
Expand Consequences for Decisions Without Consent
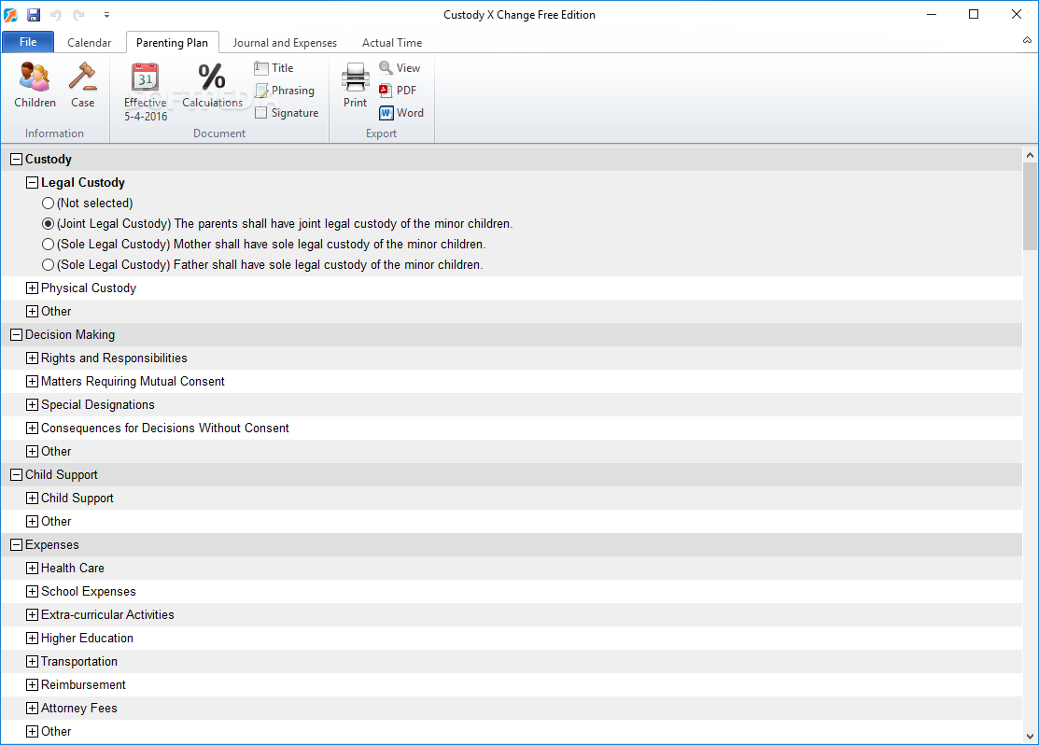click(x=32, y=429)
